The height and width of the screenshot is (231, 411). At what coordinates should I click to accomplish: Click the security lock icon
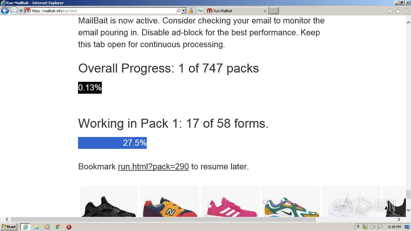pyautogui.click(x=191, y=11)
